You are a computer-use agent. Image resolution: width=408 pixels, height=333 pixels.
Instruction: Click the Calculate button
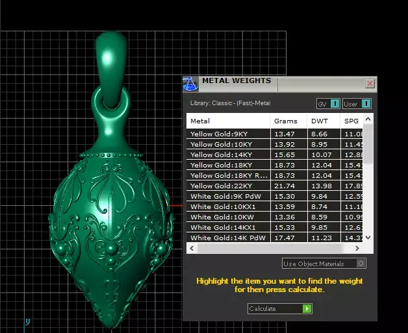[280, 308]
